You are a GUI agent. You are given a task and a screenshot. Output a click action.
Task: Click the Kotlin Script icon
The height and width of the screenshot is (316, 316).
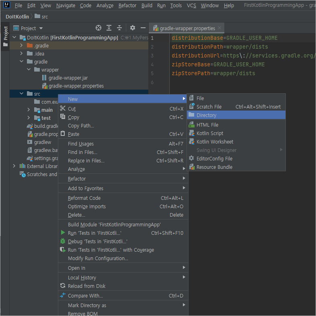click(x=192, y=133)
